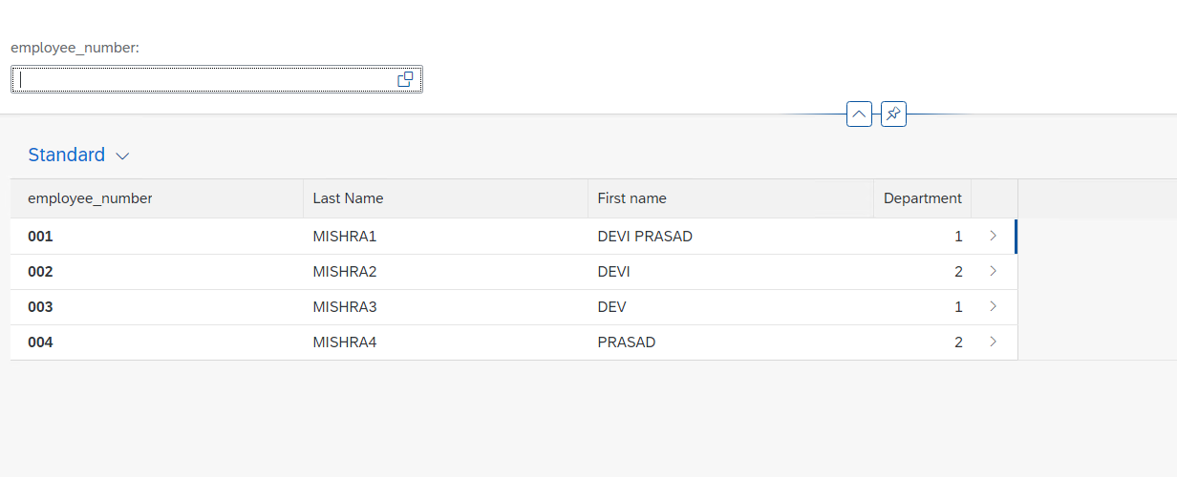Open navigation arrow for employee 003 row
Screen dimensions: 1177x477
994,306
